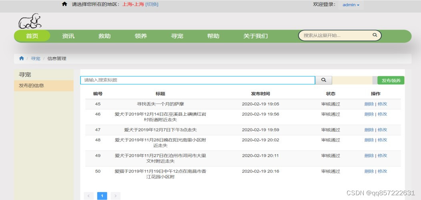The height and width of the screenshot is (200, 421).
Task: Delete record 50 via 删除 link
Action: tap(369, 171)
